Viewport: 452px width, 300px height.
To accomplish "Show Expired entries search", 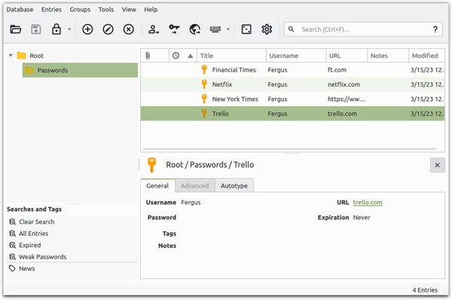I will coord(29,245).
